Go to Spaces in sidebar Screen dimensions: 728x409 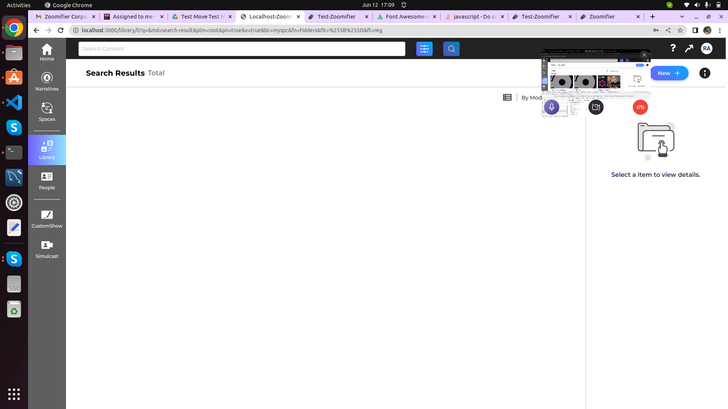click(x=47, y=112)
